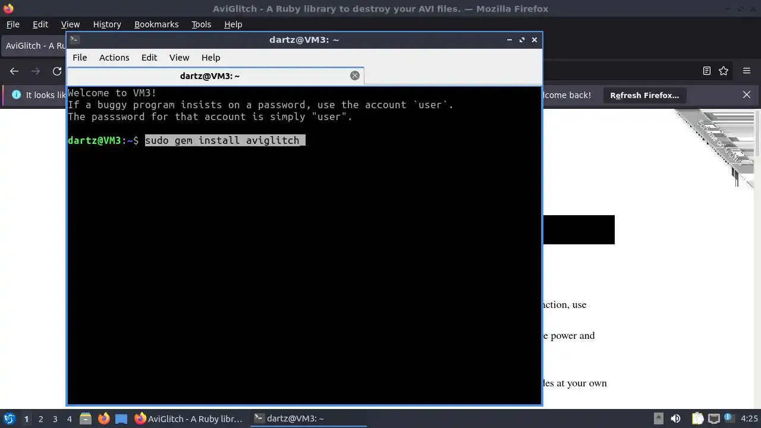
Task: Click the removable media tray icon
Action: click(x=658, y=418)
